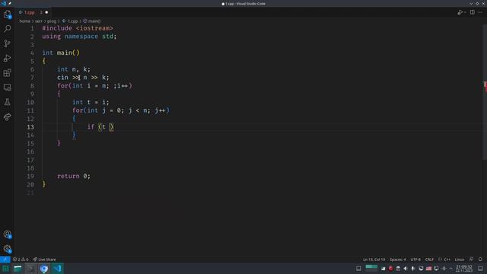Switch to VS Code taskbar entry
Image resolution: width=487 pixels, height=274 pixels.
click(x=57, y=269)
